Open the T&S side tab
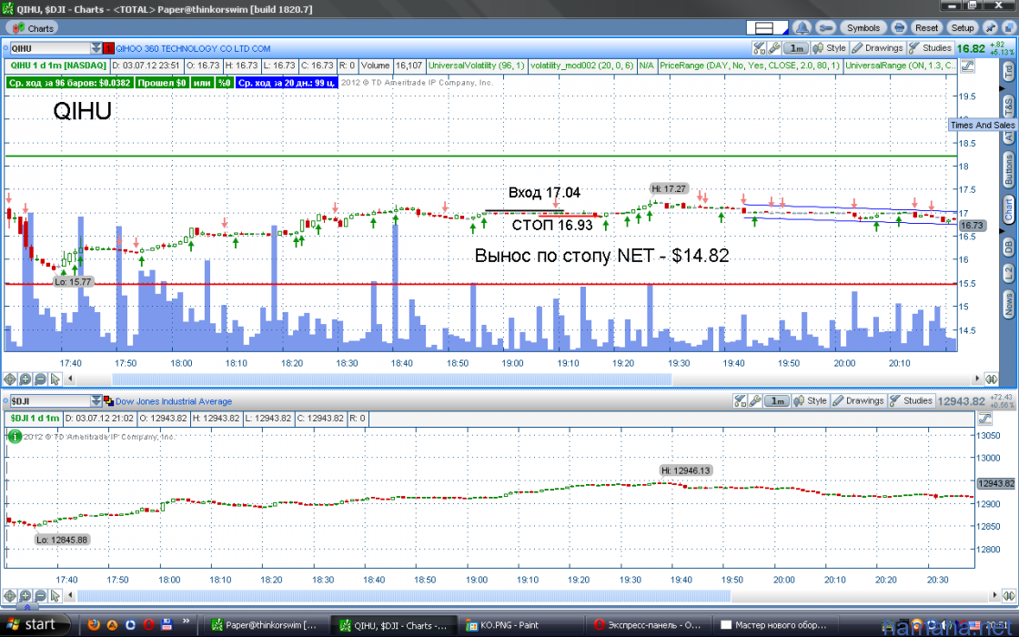1019x637 pixels. (1009, 104)
